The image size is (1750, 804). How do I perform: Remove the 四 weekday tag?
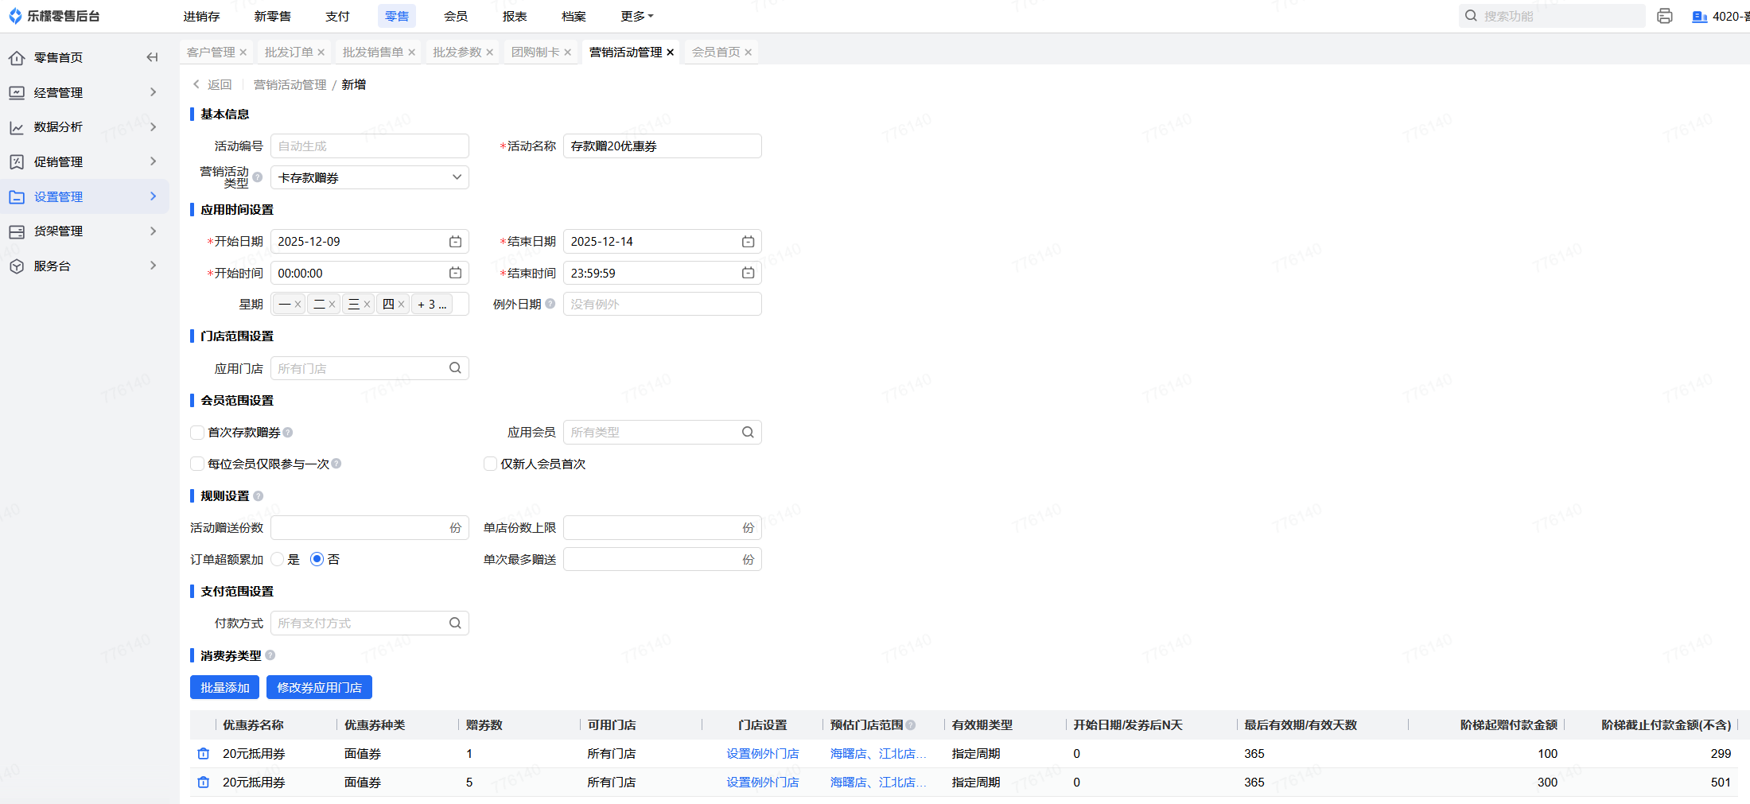(x=402, y=305)
